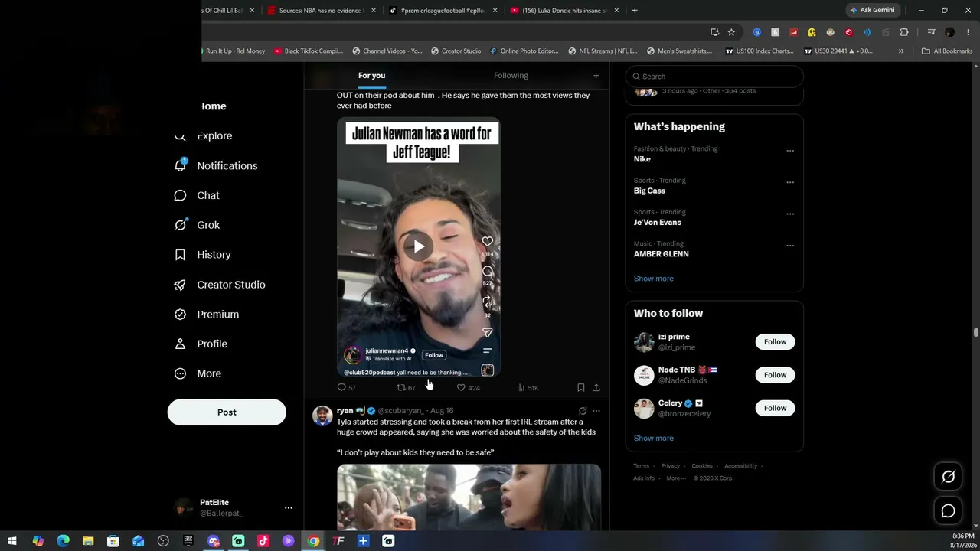Click the heart icon inside the video
Image resolution: width=980 pixels, height=551 pixels.
[x=487, y=242]
